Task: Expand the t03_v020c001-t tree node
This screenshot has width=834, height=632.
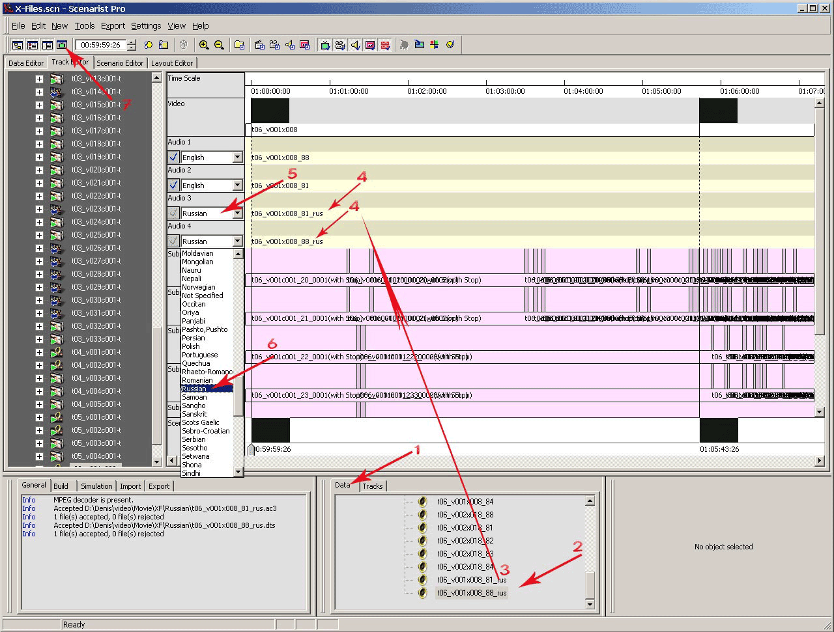Action: coord(39,170)
